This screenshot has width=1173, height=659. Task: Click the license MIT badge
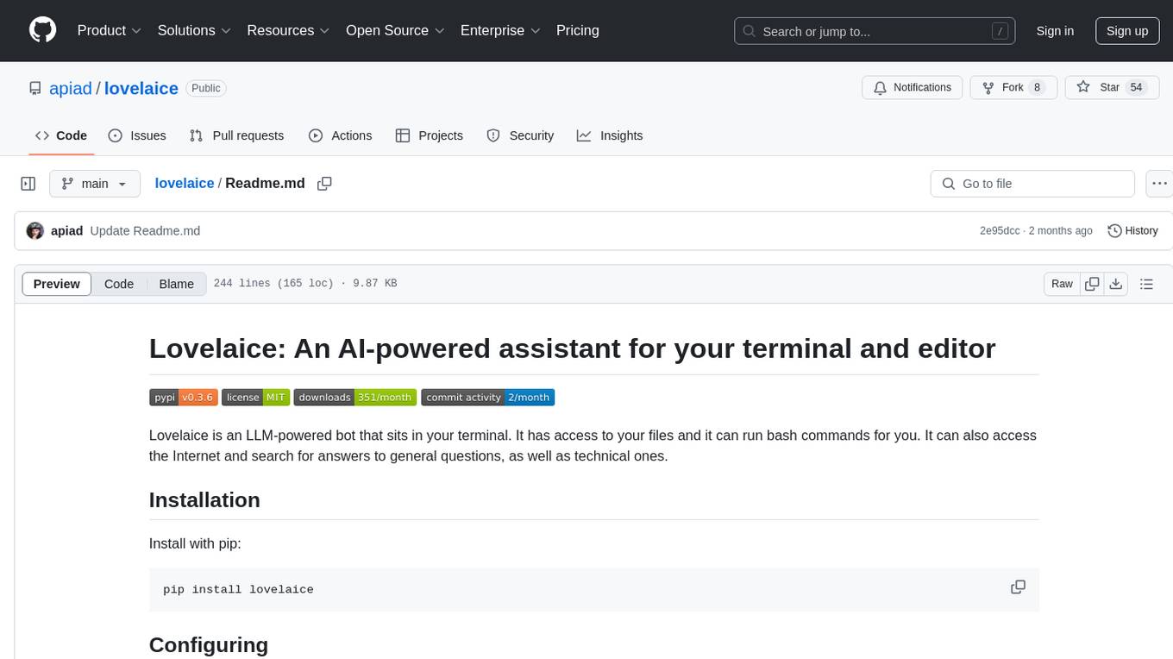(x=255, y=398)
